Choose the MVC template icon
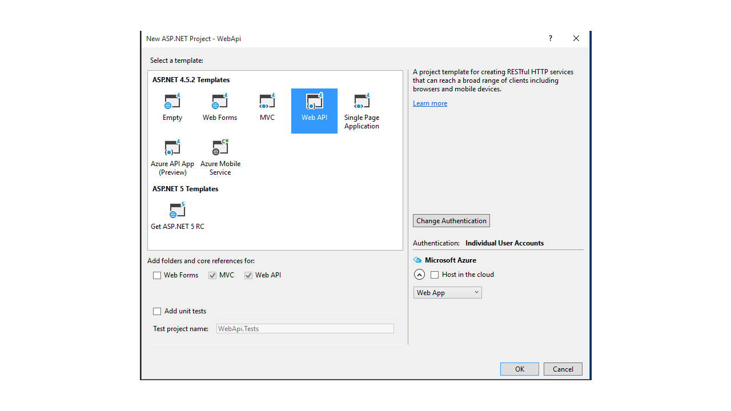The width and height of the screenshot is (731, 411). coord(267,102)
